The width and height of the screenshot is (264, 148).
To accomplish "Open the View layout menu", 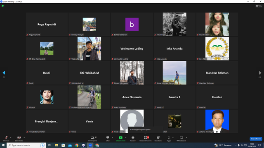I will [259, 6].
